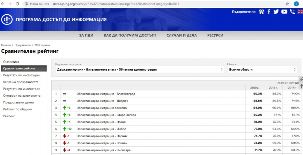Bookmark this page with star icon
303x155 pixels.
pos(287,4)
